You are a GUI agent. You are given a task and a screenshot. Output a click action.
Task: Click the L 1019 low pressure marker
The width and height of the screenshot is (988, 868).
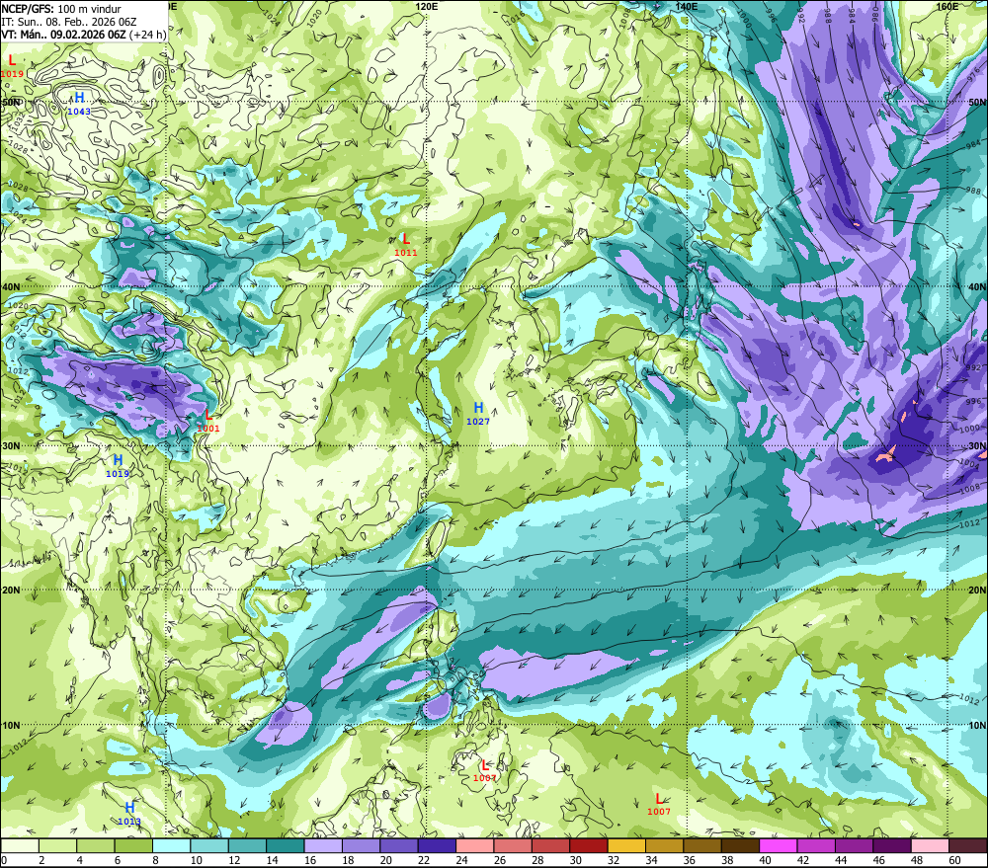click(x=12, y=65)
